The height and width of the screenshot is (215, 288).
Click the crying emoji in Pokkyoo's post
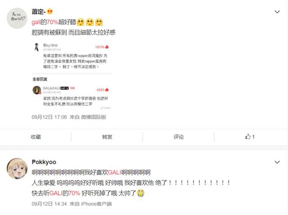point(141,193)
